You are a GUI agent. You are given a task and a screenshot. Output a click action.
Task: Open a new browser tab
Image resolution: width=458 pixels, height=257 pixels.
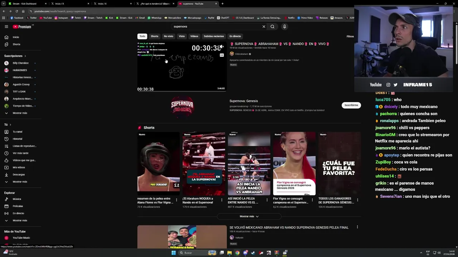[x=223, y=4]
